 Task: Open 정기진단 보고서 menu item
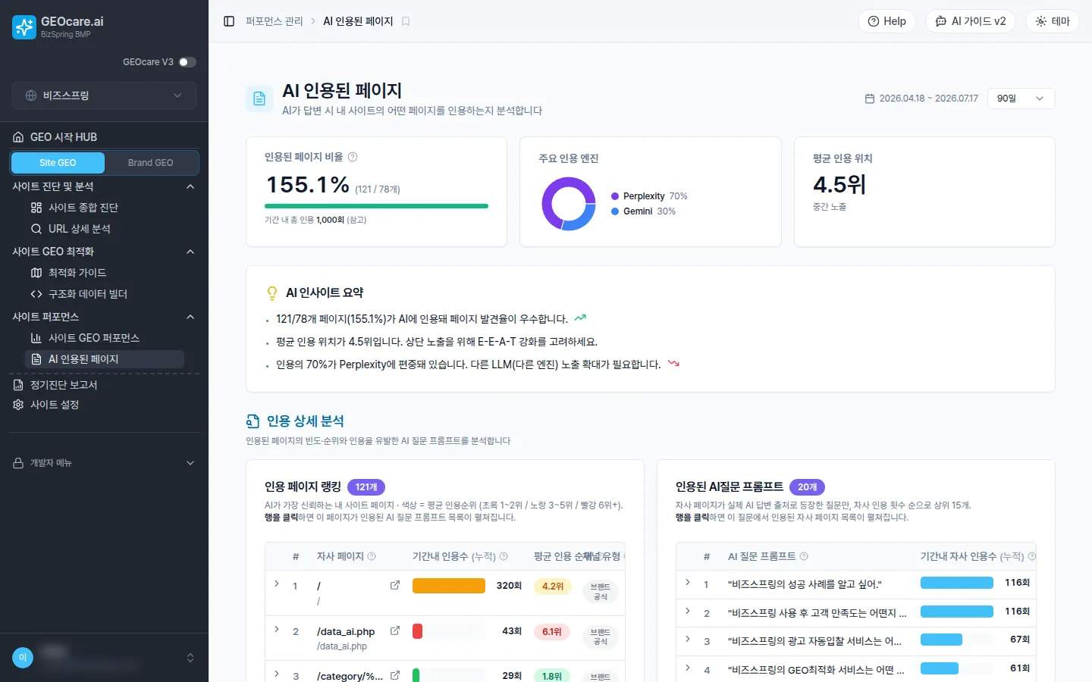click(104, 385)
